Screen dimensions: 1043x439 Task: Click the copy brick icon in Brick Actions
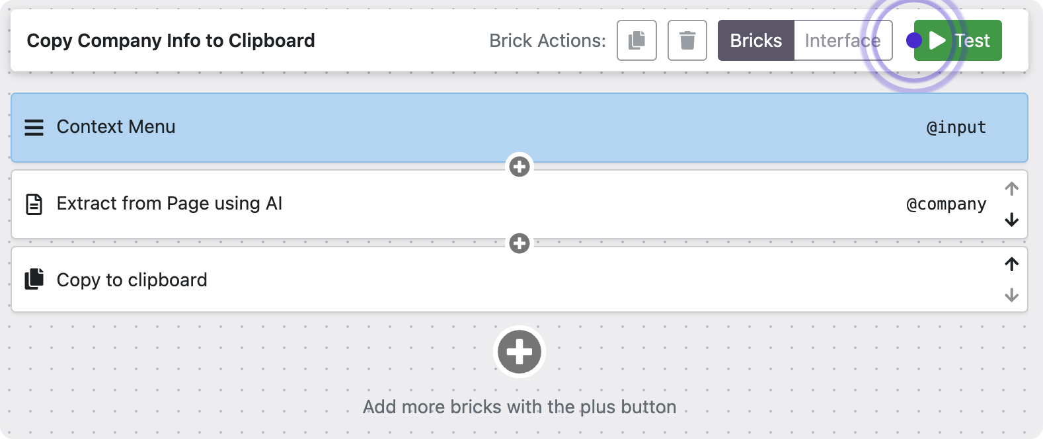637,40
